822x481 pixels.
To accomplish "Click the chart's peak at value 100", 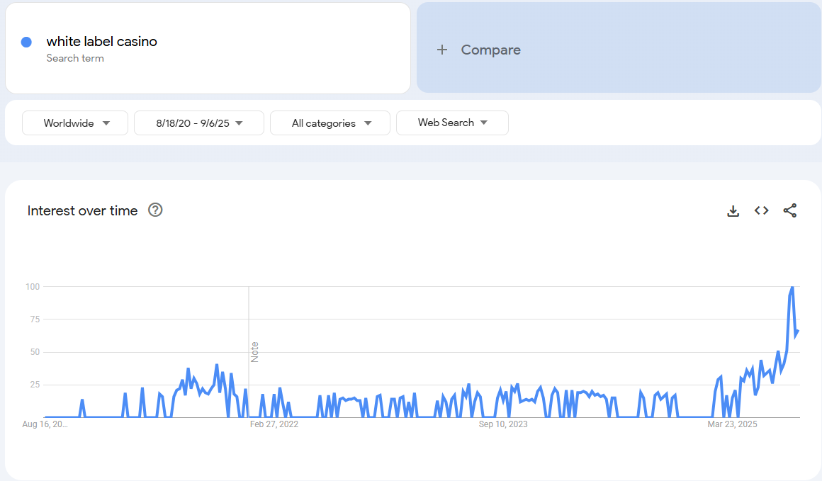I will pos(792,287).
